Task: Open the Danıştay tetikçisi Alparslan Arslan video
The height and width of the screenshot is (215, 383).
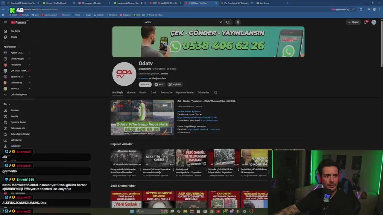Action: click(126, 158)
